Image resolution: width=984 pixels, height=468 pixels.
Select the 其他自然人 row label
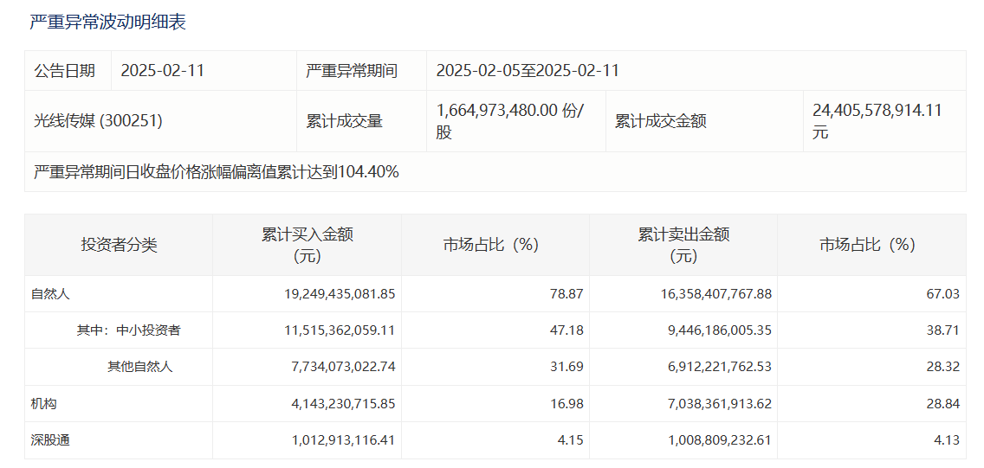pos(139,367)
